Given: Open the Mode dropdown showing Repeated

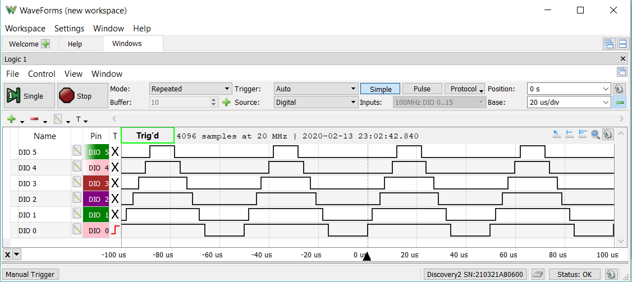Looking at the screenshot, I should click(191, 89).
